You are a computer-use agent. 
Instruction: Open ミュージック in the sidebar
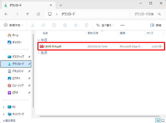(16, 85)
